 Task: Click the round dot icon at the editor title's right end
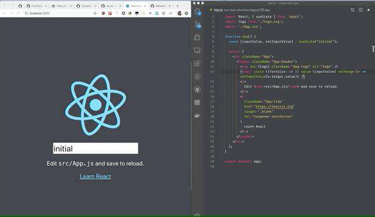pos(369,10)
